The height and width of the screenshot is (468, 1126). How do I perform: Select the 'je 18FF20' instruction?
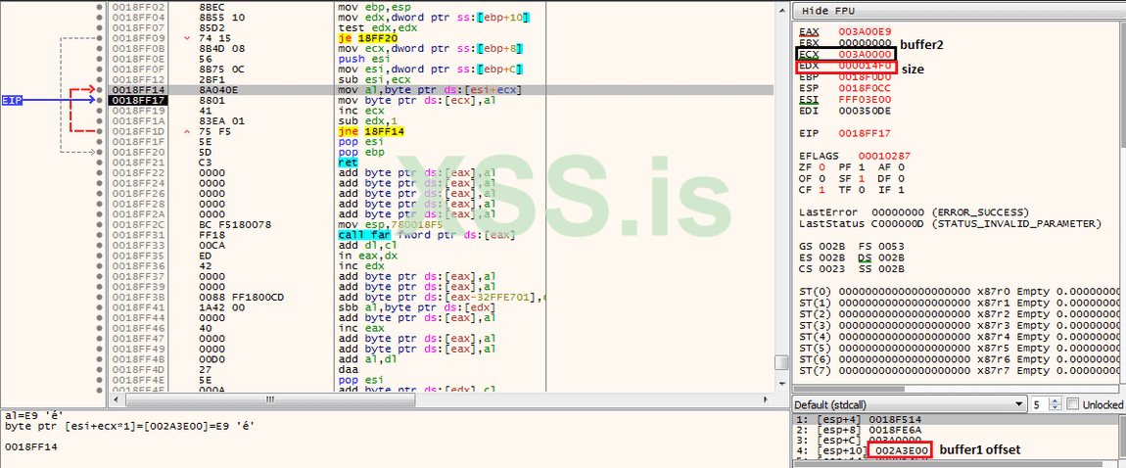368,38
